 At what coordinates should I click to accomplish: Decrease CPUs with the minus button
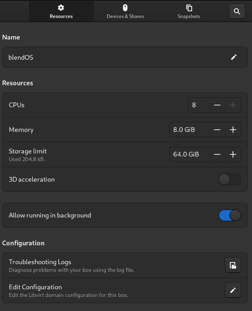tap(217, 105)
